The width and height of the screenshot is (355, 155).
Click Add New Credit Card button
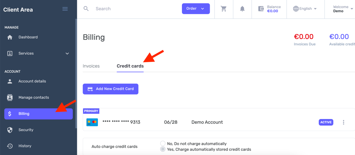click(x=111, y=89)
